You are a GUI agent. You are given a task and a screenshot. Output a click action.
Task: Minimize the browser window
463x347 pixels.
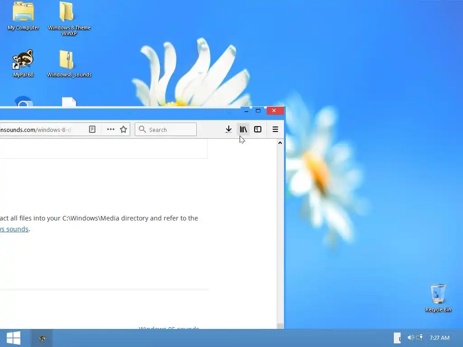point(246,111)
